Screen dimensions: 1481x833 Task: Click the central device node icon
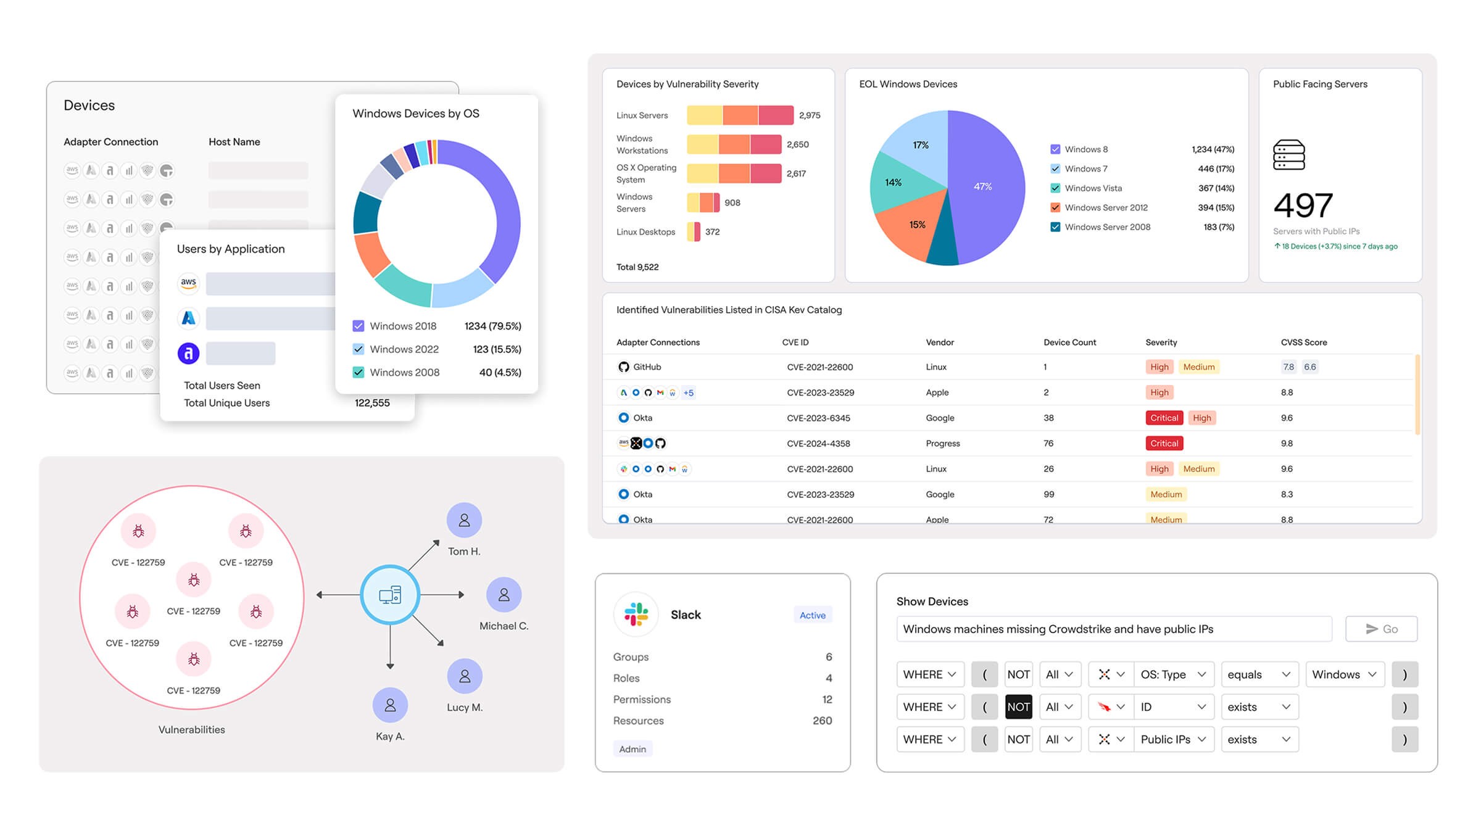pyautogui.click(x=390, y=595)
